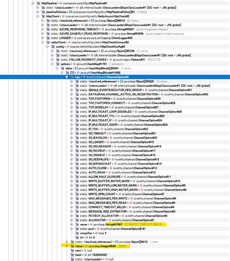The width and height of the screenshot is (230, 261).
Task: Select the CONNECT_TIMEOUT_MILLIS static field row
Action: point(125,207)
